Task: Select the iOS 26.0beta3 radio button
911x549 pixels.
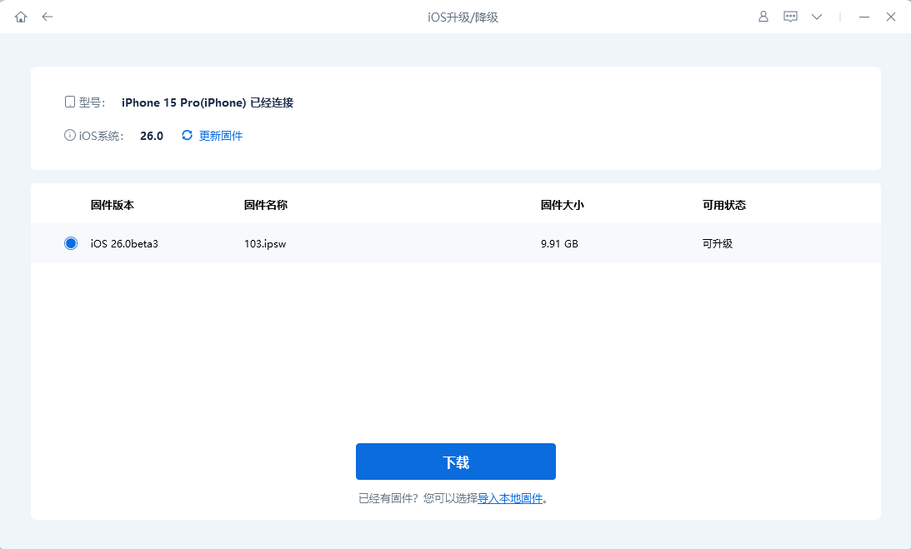Action: coord(71,243)
